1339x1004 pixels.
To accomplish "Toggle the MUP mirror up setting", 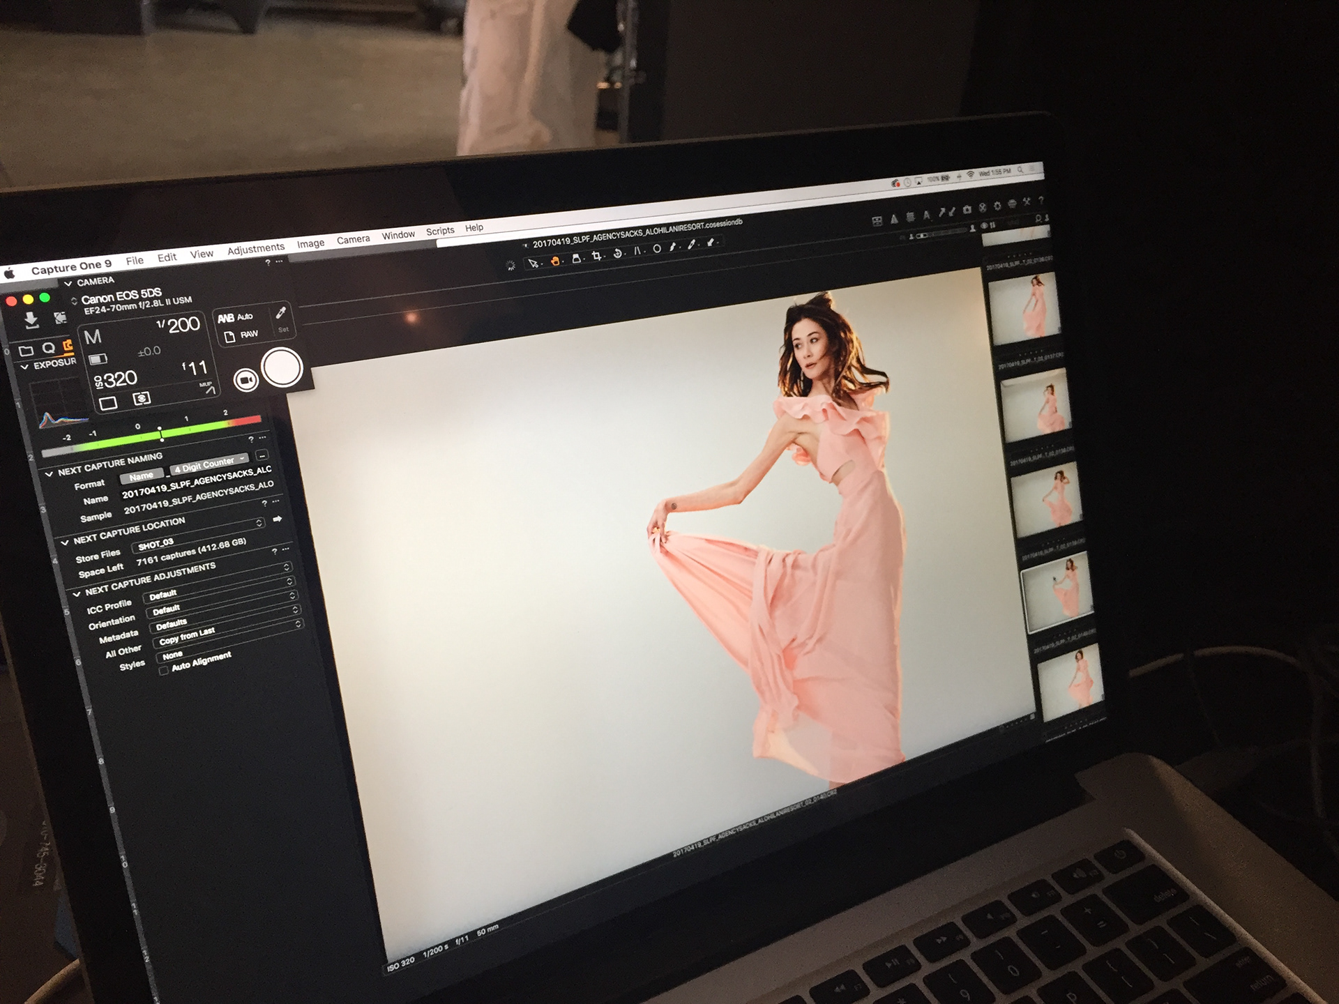I will [207, 388].
